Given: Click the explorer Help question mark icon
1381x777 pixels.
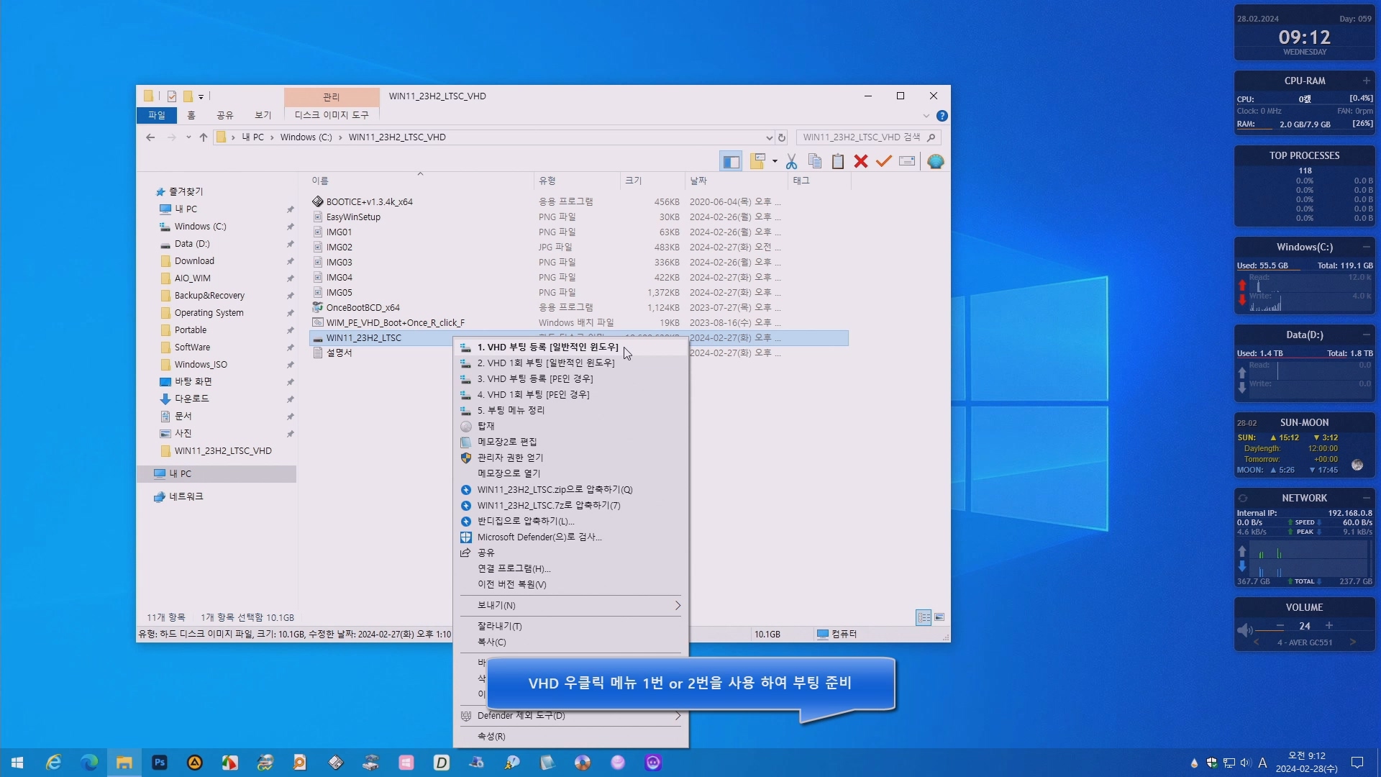Looking at the screenshot, I should click(942, 116).
